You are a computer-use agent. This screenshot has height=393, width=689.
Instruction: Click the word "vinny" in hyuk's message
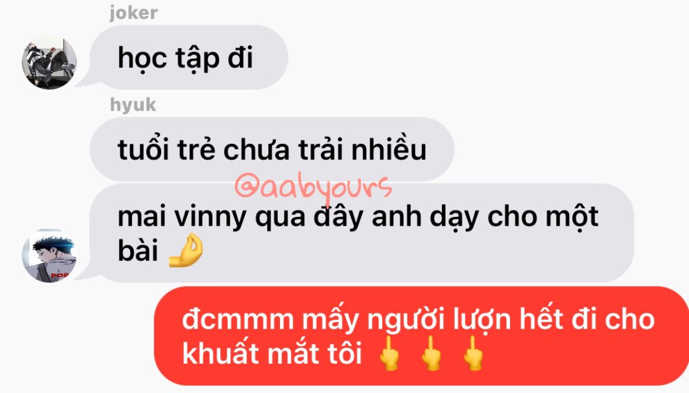[x=210, y=218]
